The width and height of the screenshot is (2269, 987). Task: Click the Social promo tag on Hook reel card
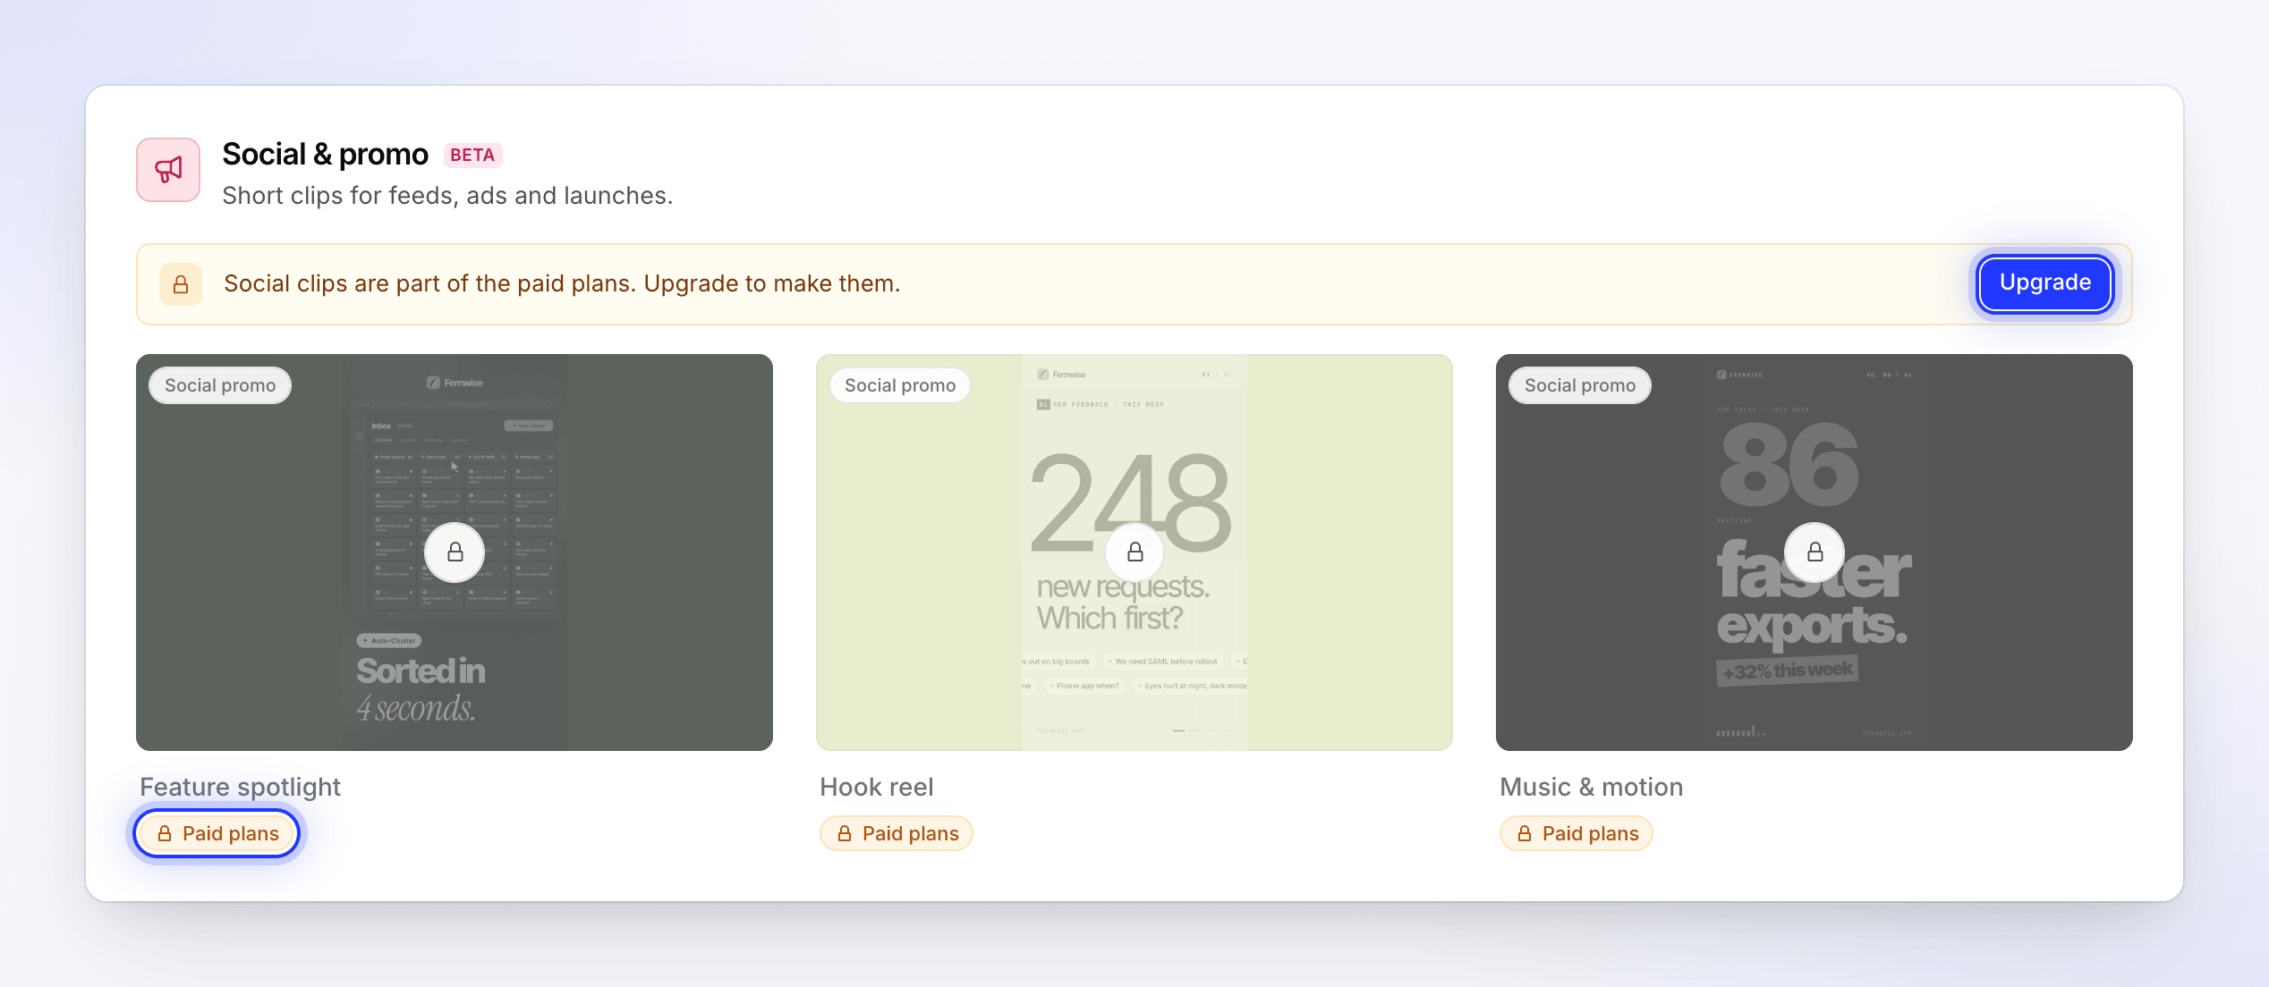click(900, 385)
